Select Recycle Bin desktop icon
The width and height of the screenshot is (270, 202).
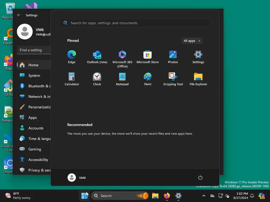(x=8, y=11)
